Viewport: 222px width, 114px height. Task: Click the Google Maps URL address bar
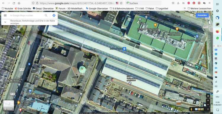[77, 3]
